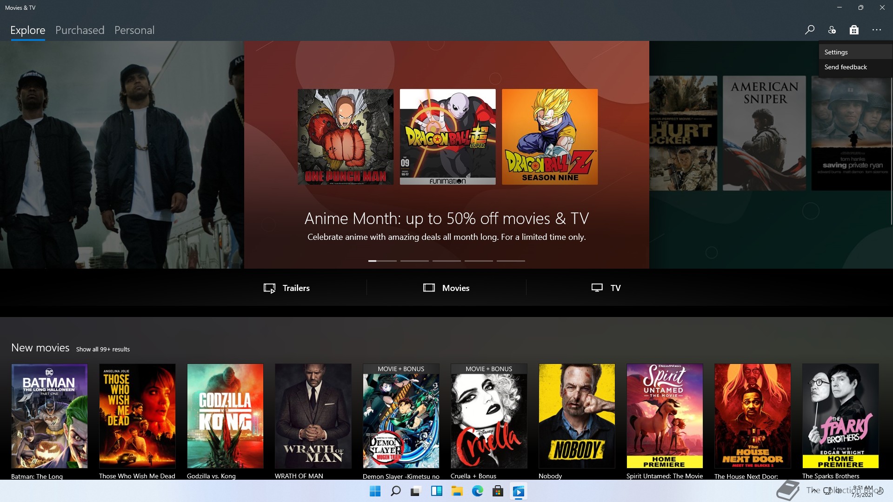The image size is (893, 502).
Task: Open The Sparks Brothers poster
Action: tap(840, 416)
